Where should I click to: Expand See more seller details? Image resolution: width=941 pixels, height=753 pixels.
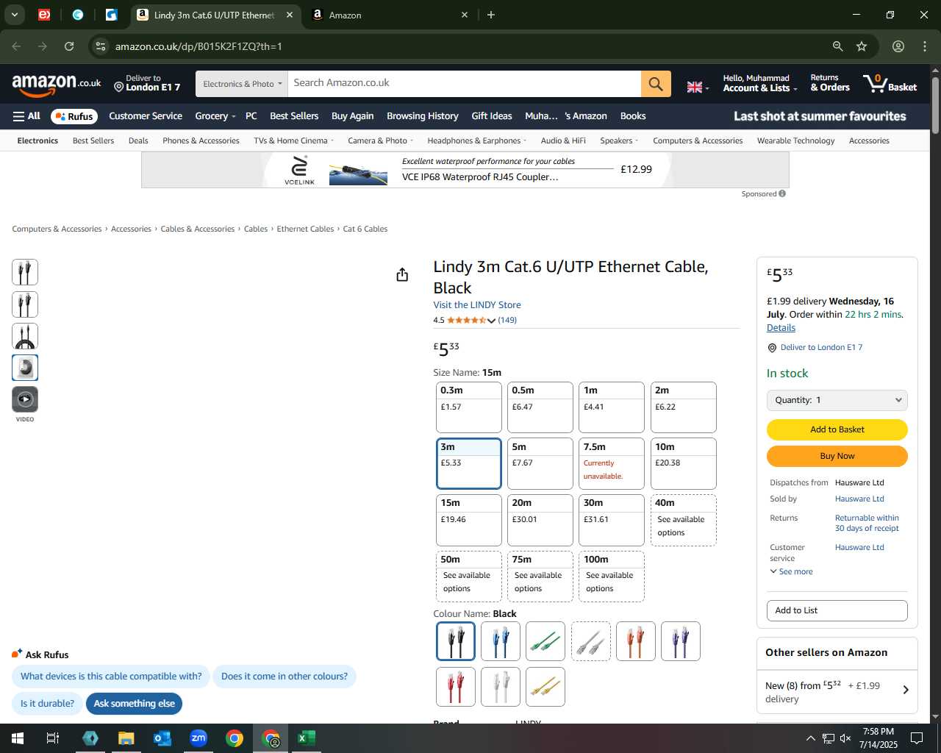click(x=791, y=571)
